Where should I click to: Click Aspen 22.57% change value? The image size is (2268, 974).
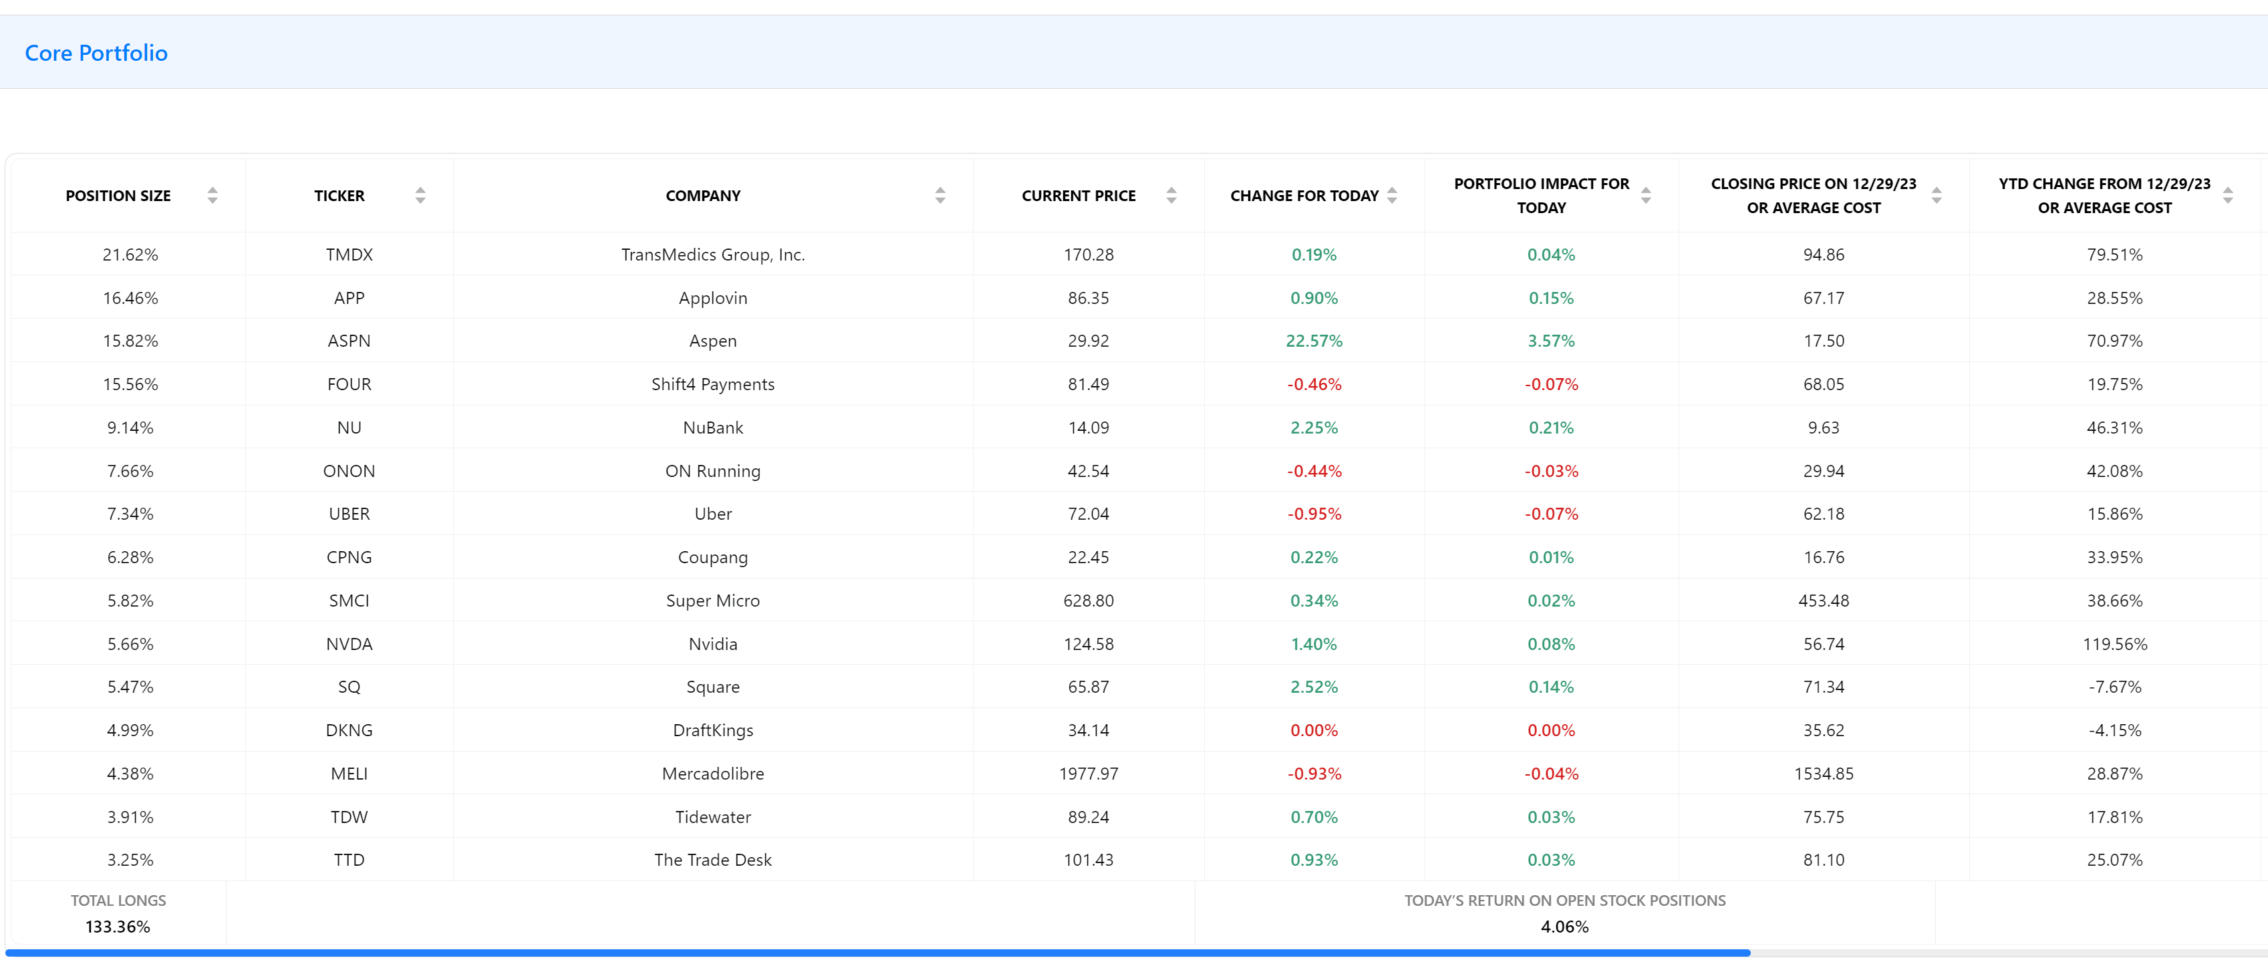(x=1314, y=341)
